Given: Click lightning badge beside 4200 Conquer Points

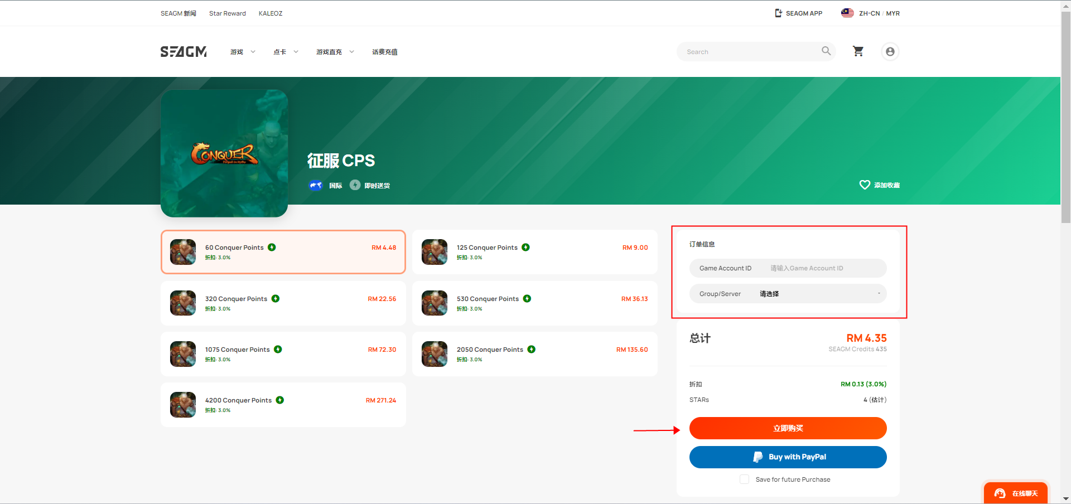Looking at the screenshot, I should [x=280, y=400].
